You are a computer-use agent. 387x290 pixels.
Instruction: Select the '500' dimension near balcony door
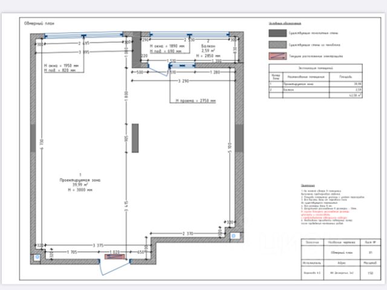coord(140,72)
